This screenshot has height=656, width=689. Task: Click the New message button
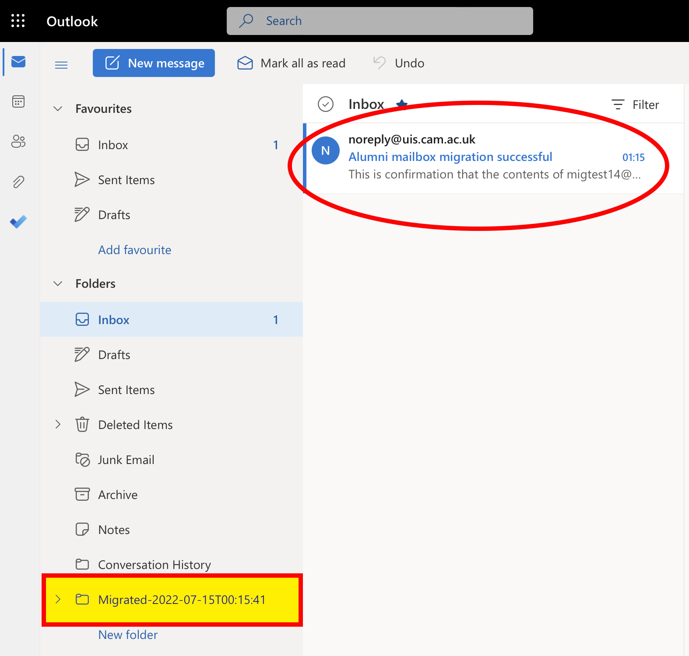click(154, 63)
